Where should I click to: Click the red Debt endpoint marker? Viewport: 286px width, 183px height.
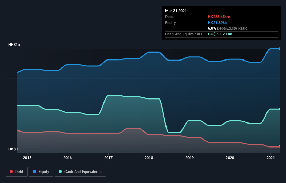click(280, 147)
